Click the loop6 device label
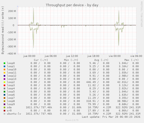This screenshot has height=123, width=144. (x=11, y=95)
